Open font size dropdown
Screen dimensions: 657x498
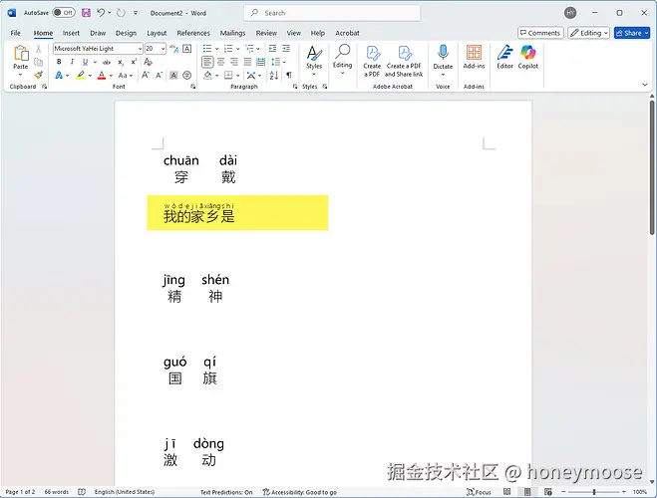163,49
